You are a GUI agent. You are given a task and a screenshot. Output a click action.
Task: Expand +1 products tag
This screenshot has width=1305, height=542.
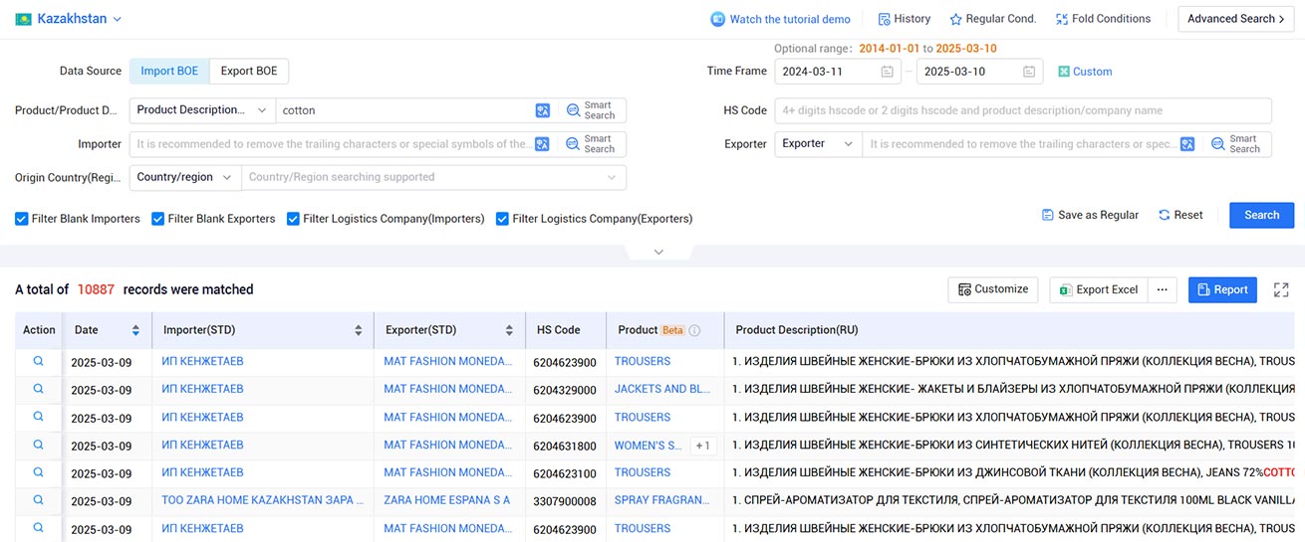[703, 446]
